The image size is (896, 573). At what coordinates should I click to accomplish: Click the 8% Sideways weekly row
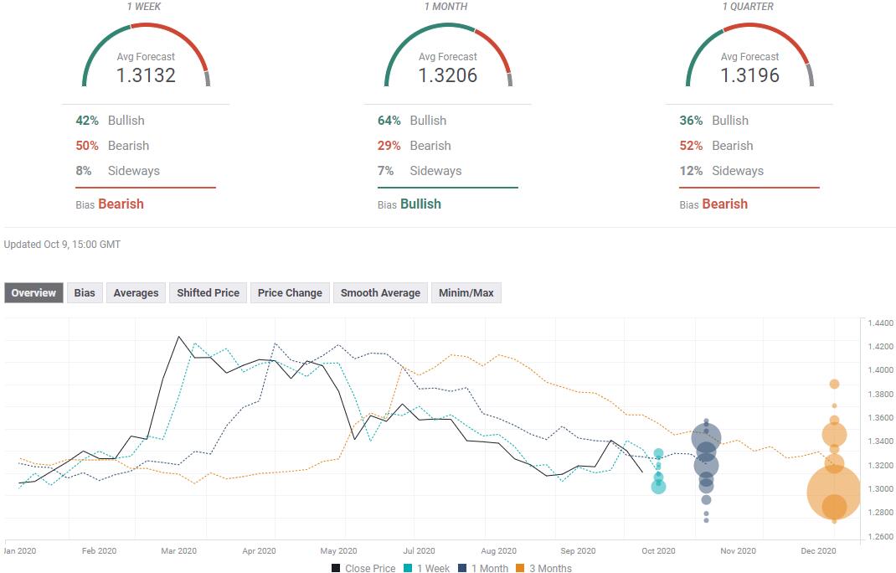(118, 171)
